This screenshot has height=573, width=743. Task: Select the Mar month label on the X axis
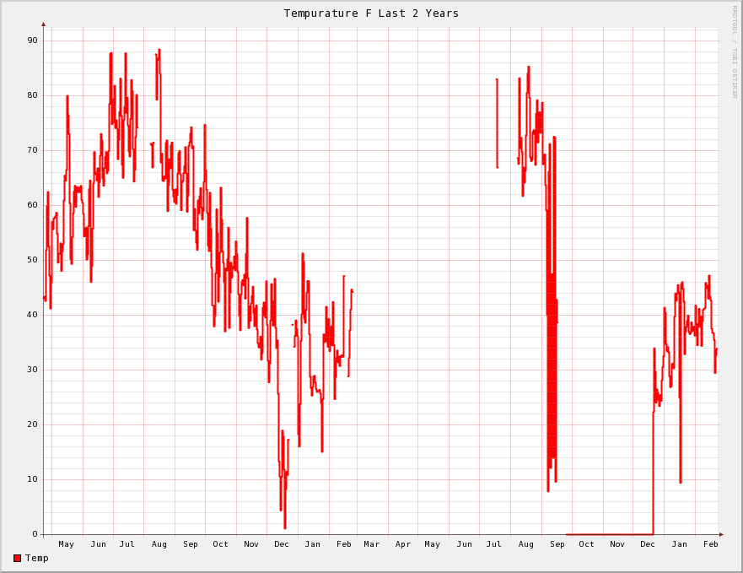click(x=371, y=544)
